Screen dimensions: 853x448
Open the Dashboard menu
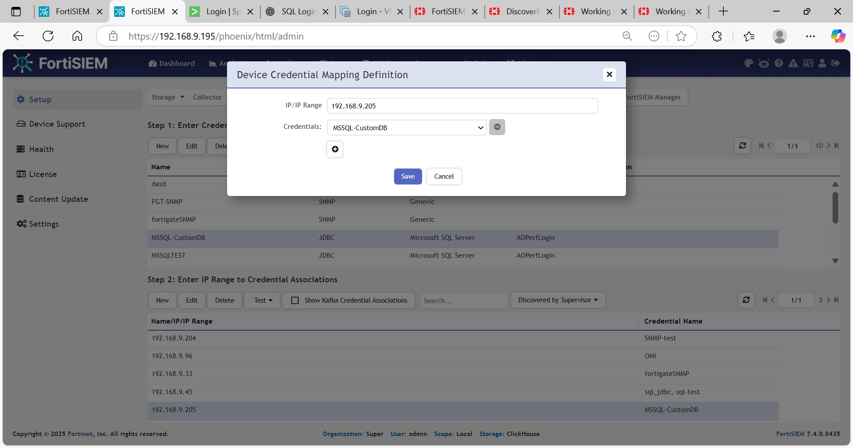[172, 64]
